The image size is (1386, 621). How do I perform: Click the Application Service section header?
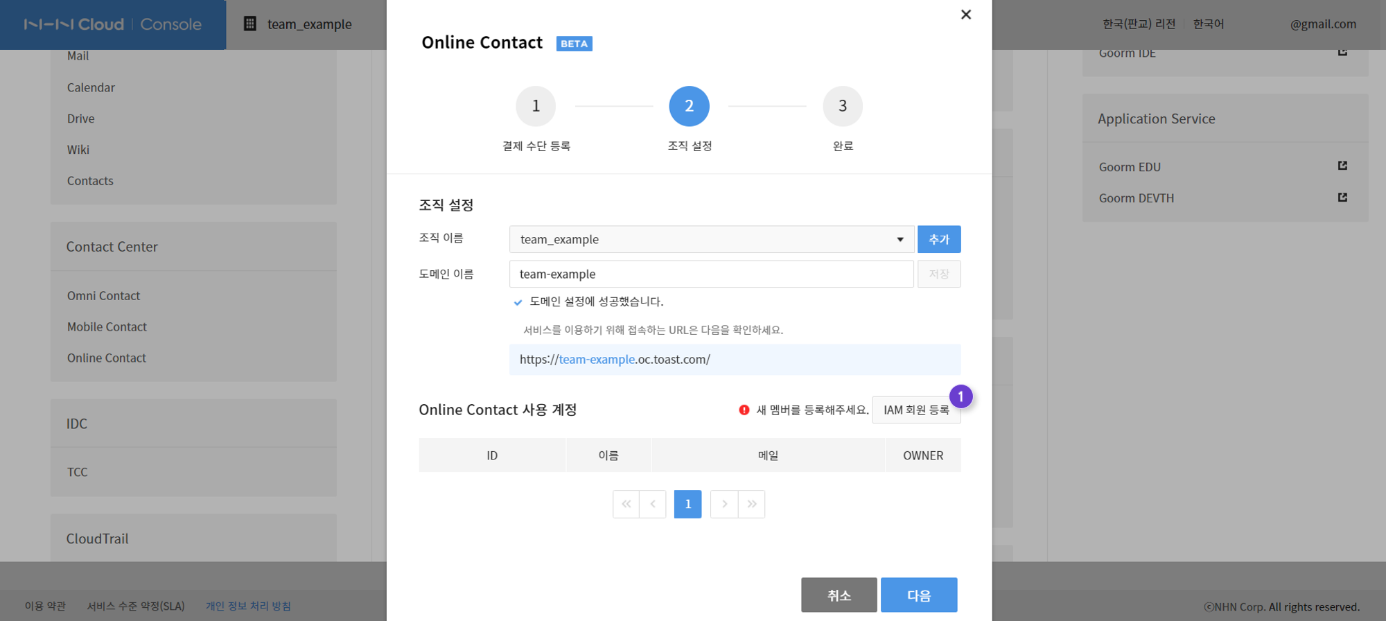[x=1157, y=119]
